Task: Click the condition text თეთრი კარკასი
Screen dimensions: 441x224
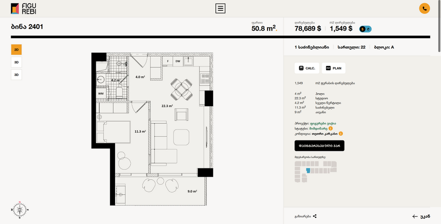Action: pyautogui.click(x=325, y=134)
